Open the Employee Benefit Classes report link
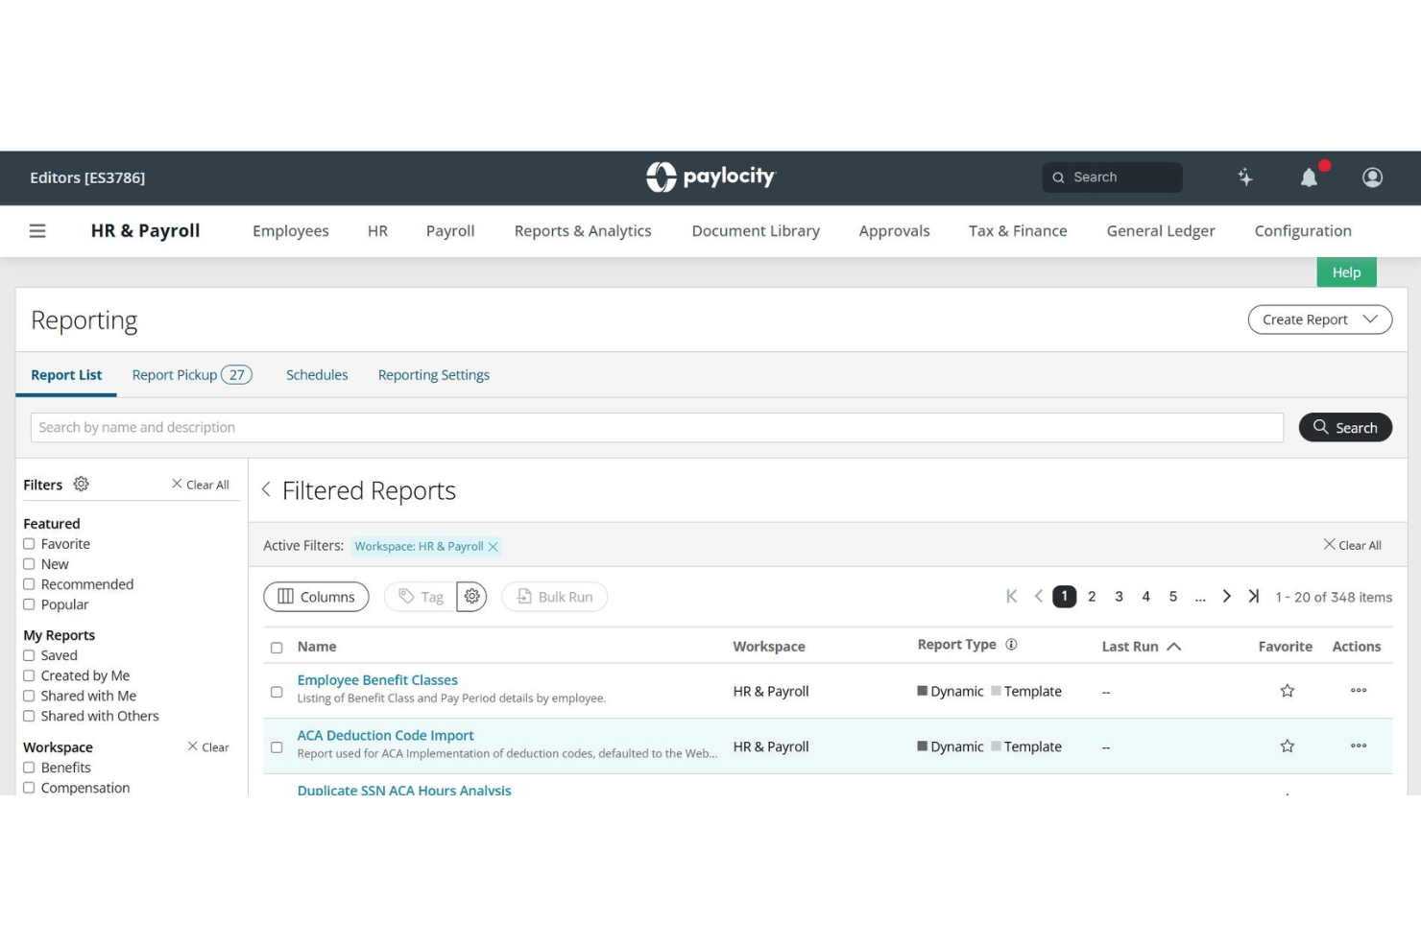The height and width of the screenshot is (947, 1421). [377, 680]
